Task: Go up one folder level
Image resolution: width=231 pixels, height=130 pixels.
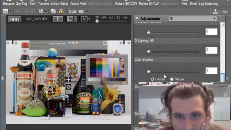Action: (33, 11)
